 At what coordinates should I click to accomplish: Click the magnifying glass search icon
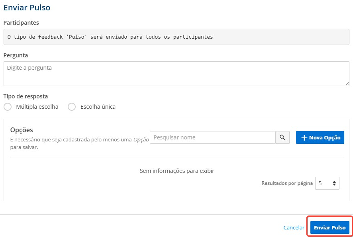click(x=282, y=137)
